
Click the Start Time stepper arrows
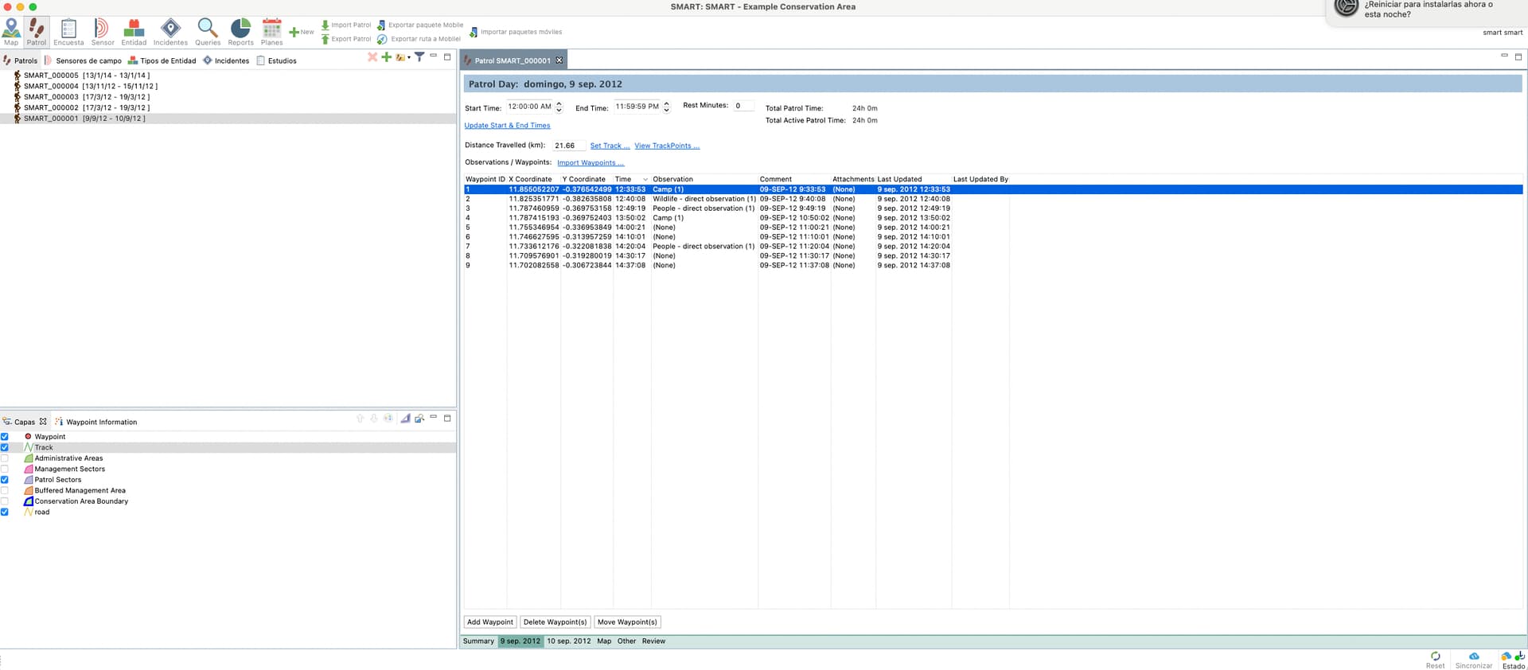[x=559, y=107]
